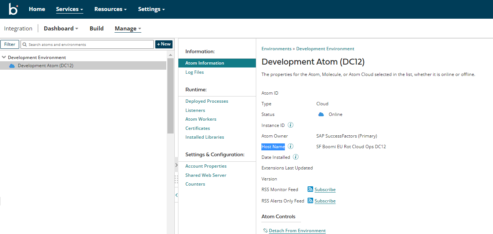Image resolution: width=493 pixels, height=234 pixels.
Task: Click the value SF Boomi EU Rot Cloud Ops DC12
Action: click(x=351, y=147)
